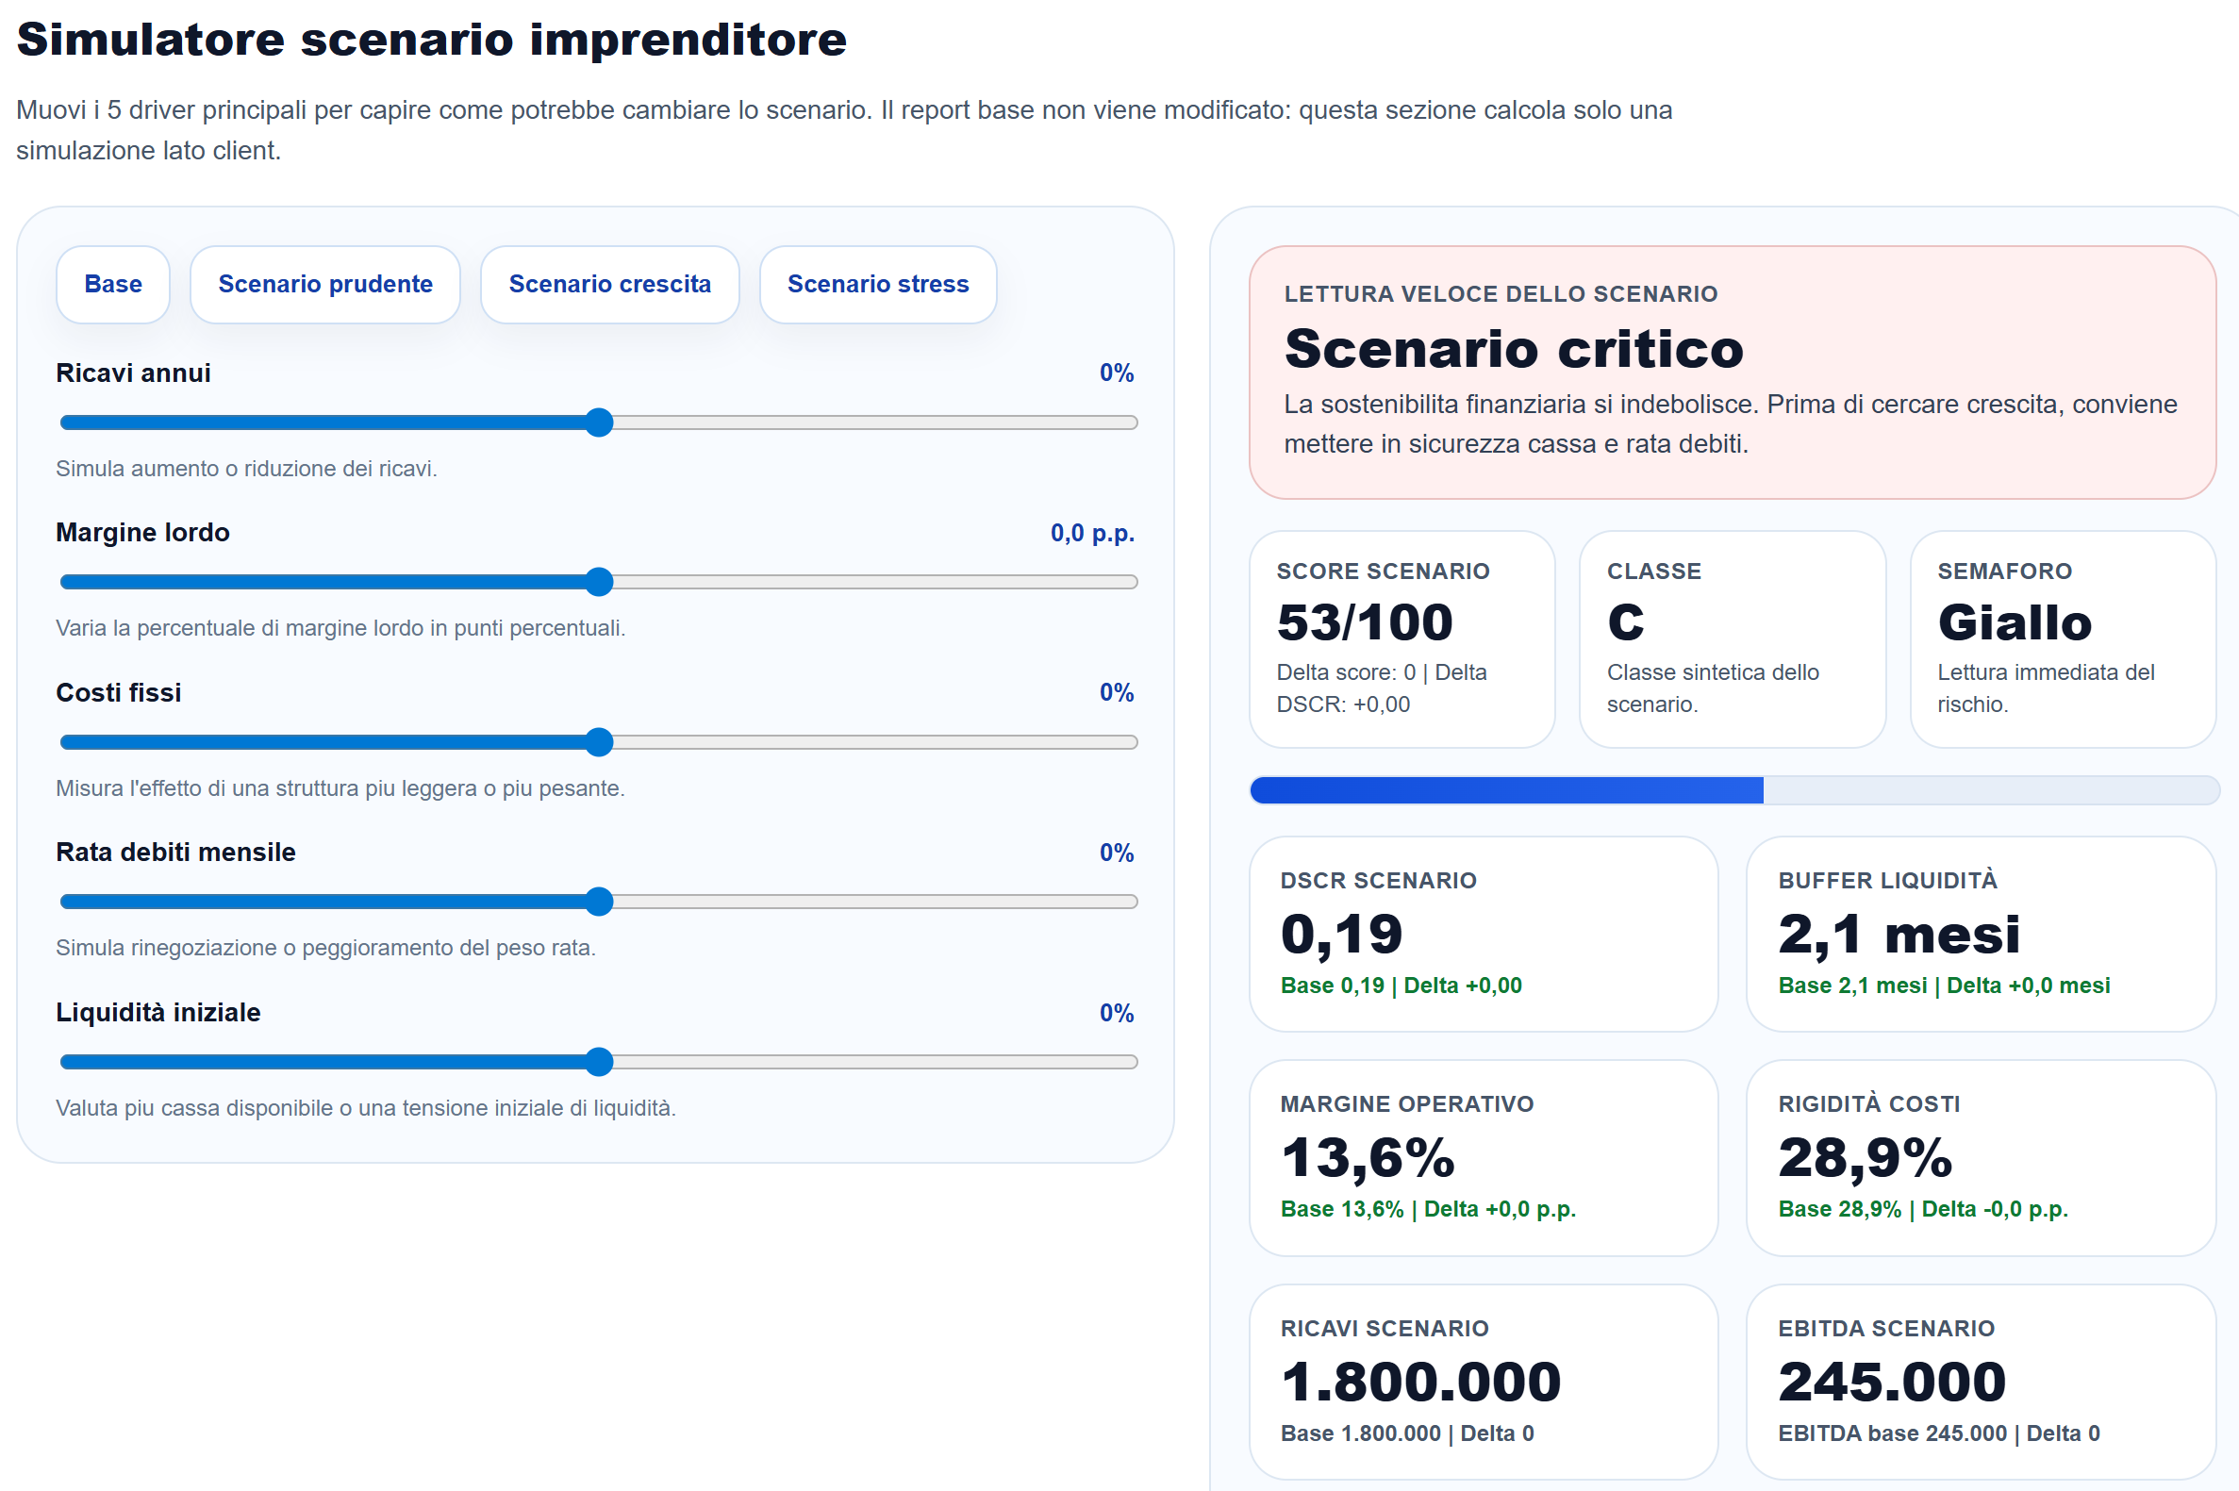This screenshot has width=2239, height=1491.
Task: Click the Semaforo Giallo card
Action: (x=2061, y=639)
